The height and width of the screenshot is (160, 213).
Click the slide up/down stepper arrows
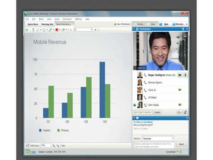point(95,30)
